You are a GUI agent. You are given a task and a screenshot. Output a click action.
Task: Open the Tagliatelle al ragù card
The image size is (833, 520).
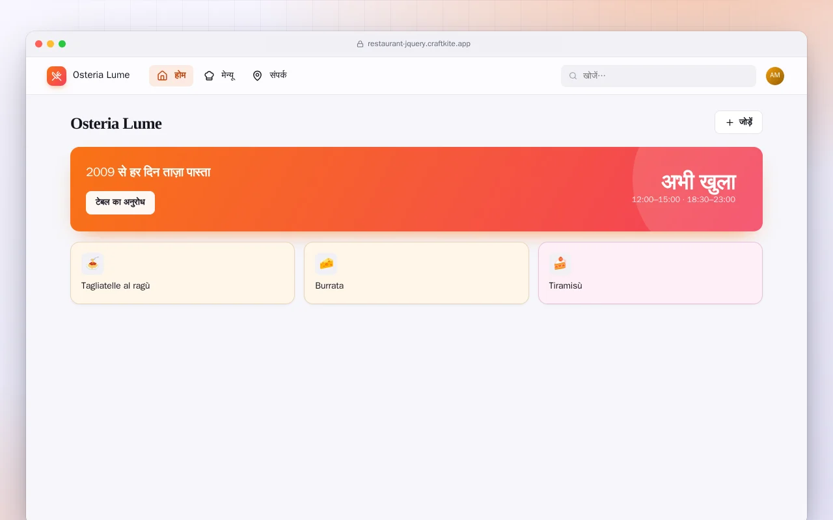pyautogui.click(x=182, y=273)
